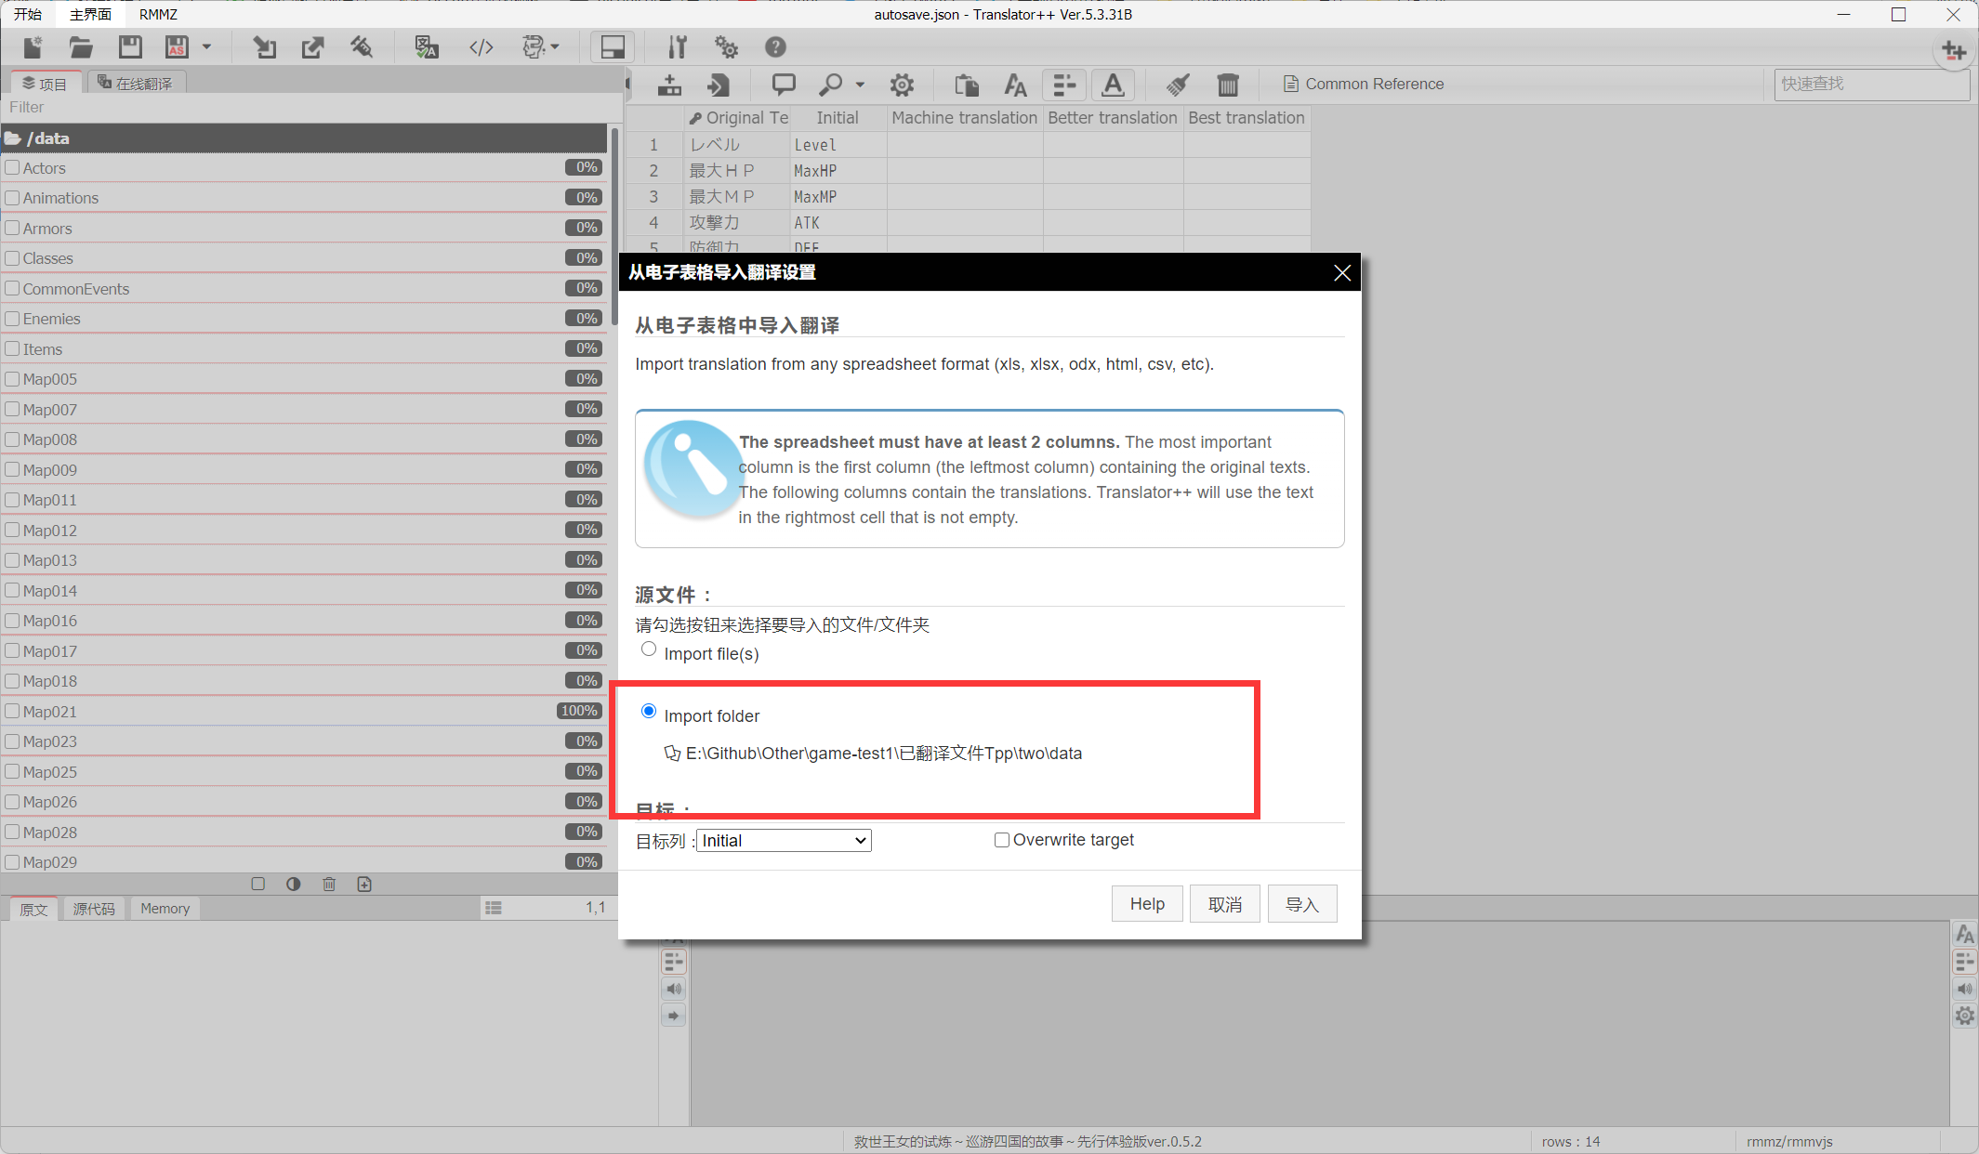This screenshot has width=1979, height=1154.
Task: Click the Help button in dialog
Action: click(x=1146, y=904)
